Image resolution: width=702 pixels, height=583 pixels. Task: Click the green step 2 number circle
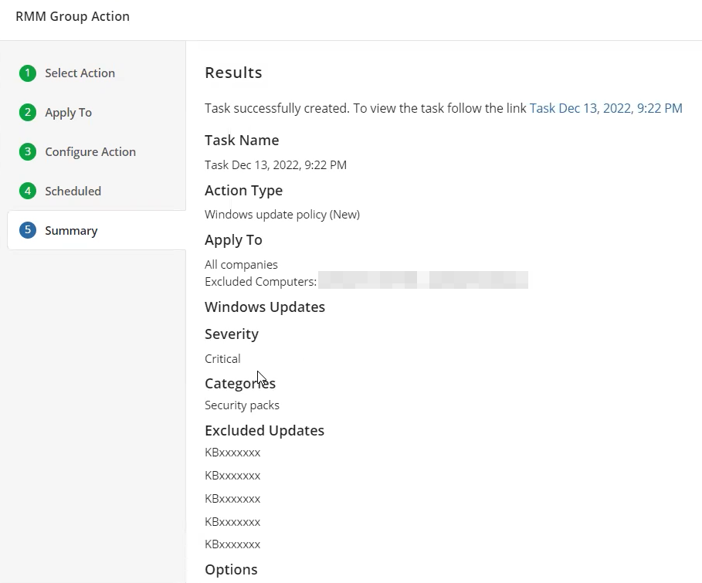point(28,113)
